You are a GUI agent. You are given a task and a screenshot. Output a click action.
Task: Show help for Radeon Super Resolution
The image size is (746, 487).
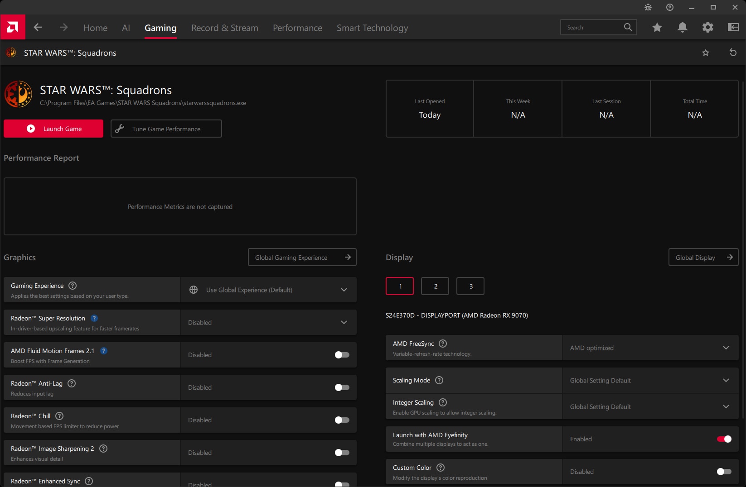pyautogui.click(x=94, y=318)
